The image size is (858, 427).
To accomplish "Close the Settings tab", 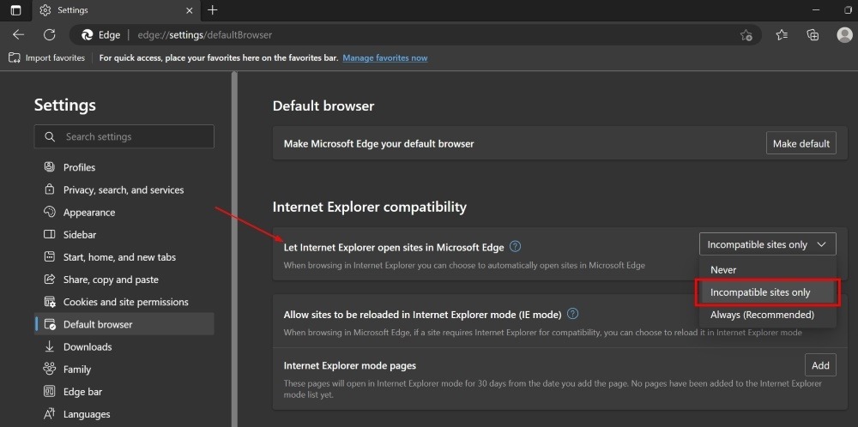I will pos(190,10).
